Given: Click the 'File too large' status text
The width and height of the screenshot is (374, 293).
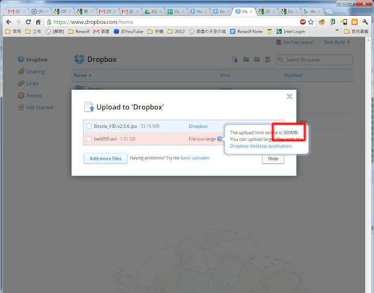Looking at the screenshot, I should pyautogui.click(x=202, y=139).
